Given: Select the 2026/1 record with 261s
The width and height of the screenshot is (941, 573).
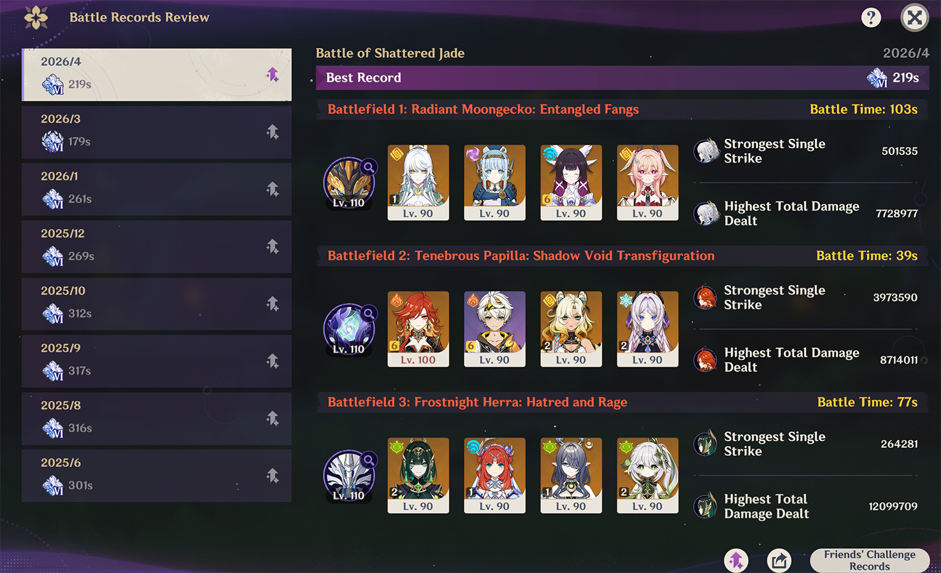Looking at the screenshot, I should click(x=157, y=189).
